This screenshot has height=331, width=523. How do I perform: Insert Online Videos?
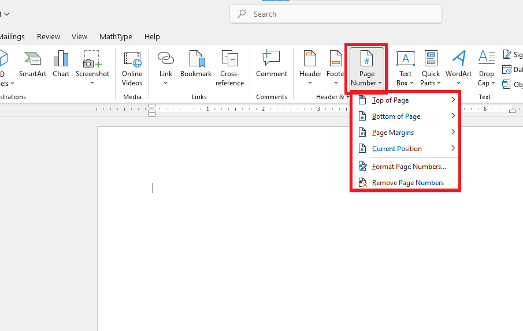(132, 69)
